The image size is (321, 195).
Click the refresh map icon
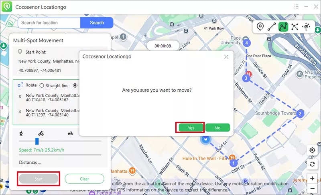(x=312, y=164)
